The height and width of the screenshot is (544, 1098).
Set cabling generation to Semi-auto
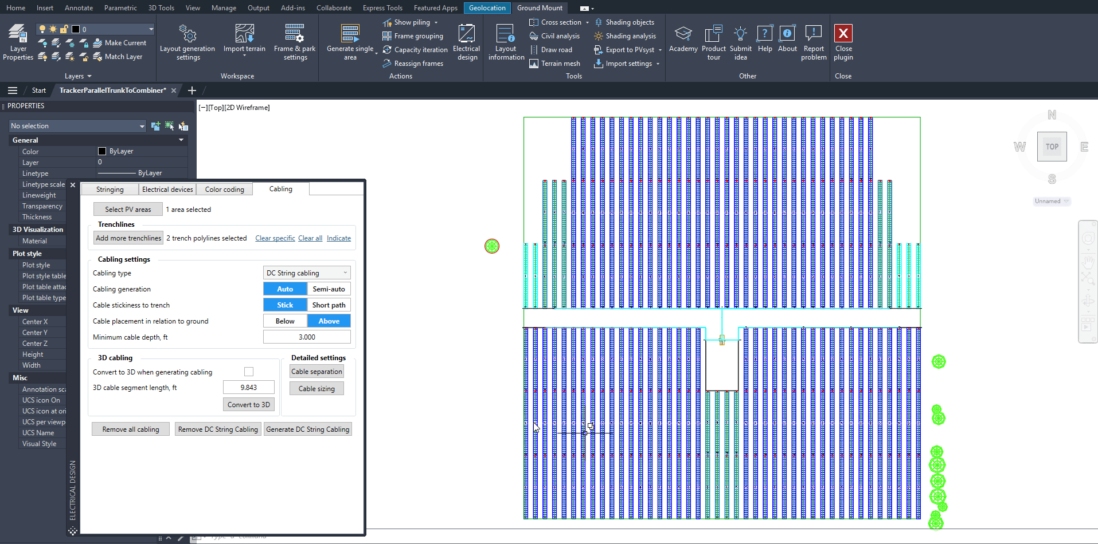click(x=329, y=289)
